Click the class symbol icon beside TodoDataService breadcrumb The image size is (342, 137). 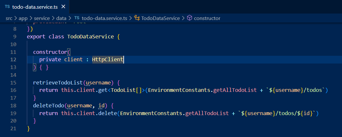coord(137,18)
